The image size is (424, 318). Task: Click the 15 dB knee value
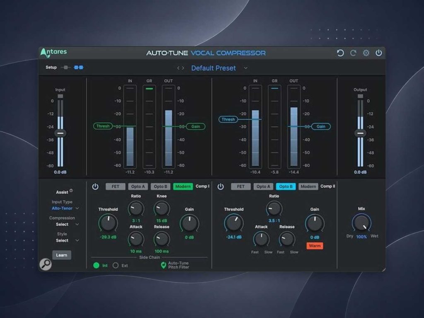point(162,221)
